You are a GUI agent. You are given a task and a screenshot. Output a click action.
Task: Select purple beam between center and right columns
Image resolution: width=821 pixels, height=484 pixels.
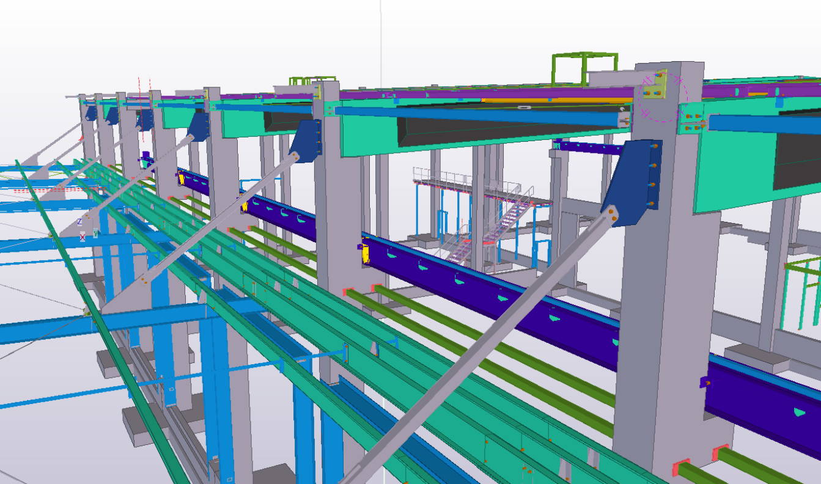tap(489, 287)
